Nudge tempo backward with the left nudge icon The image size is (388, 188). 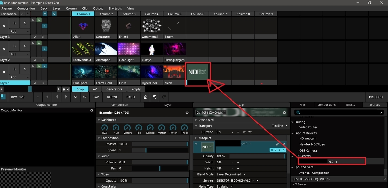(x=57, y=97)
